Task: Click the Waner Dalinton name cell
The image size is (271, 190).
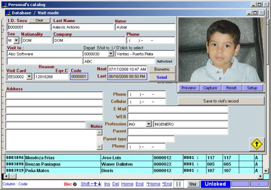Action: tap(127, 164)
